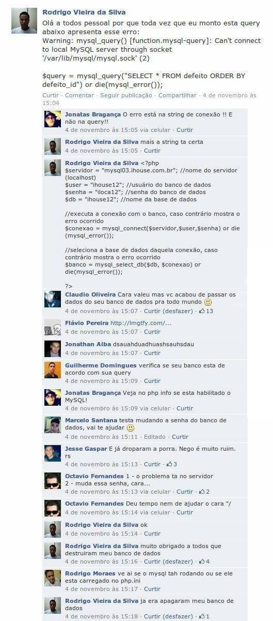Screen dimensions: 273x621
Task: Toggle Curtir on the main post
Action: (51, 95)
